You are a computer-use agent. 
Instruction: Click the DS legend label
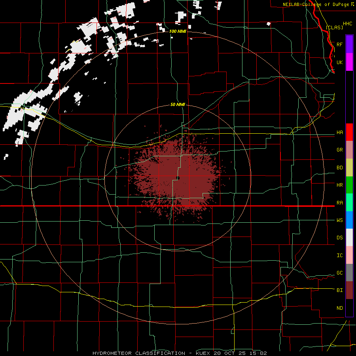(x=339, y=238)
